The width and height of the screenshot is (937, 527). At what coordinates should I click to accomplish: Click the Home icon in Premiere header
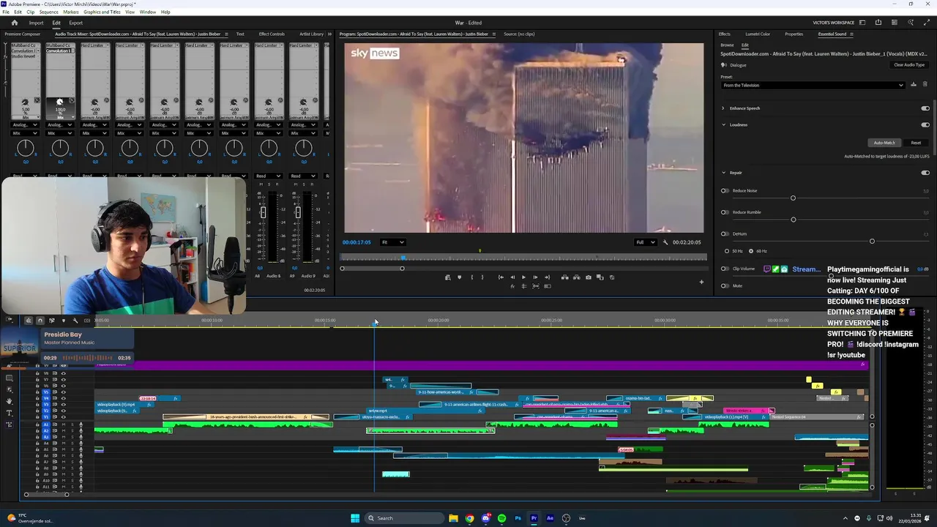[x=14, y=23]
